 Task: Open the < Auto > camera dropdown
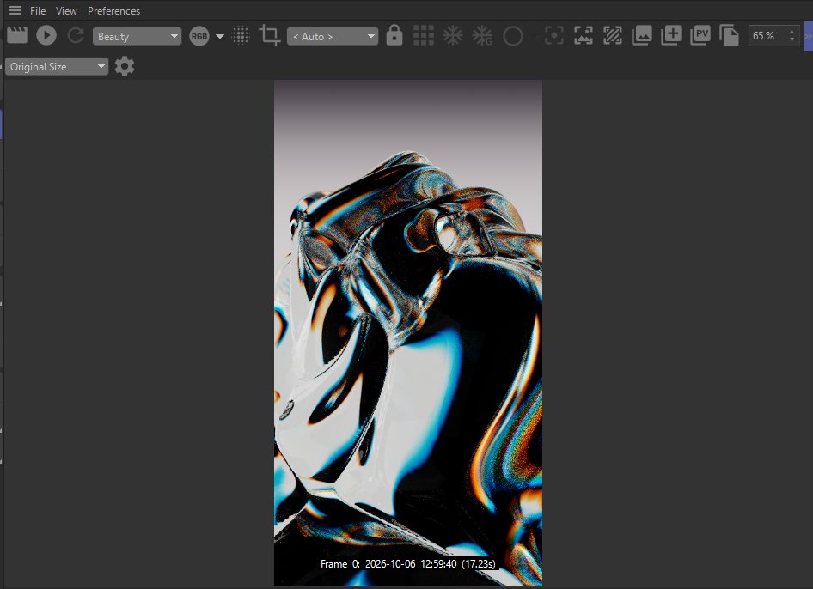point(333,36)
